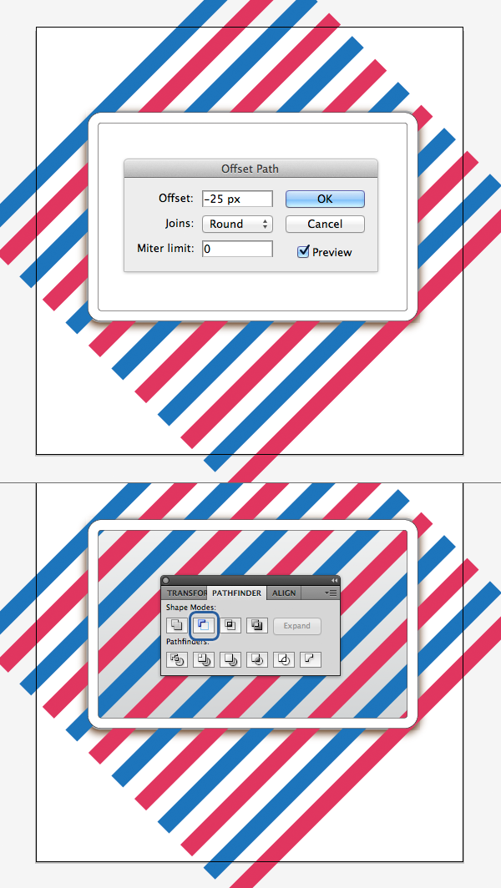The height and width of the screenshot is (888, 501).
Task: Apply the Trim pathfinder
Action: (x=204, y=659)
